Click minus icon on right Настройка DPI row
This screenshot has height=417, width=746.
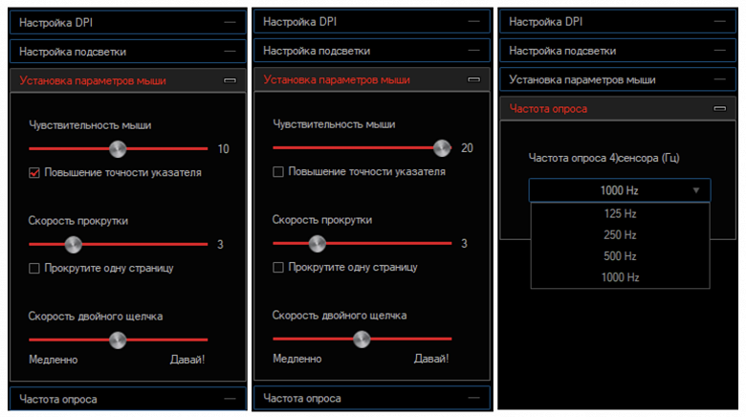coord(720,21)
